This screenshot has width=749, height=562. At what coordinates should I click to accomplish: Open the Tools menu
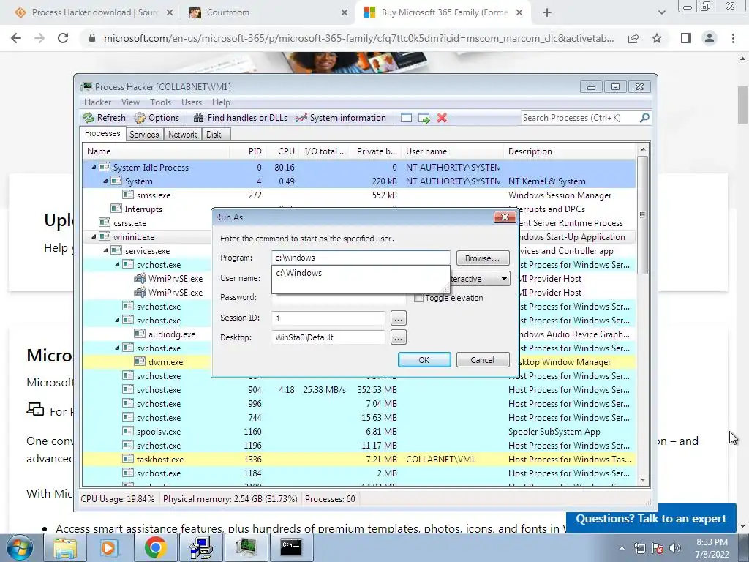coord(160,102)
